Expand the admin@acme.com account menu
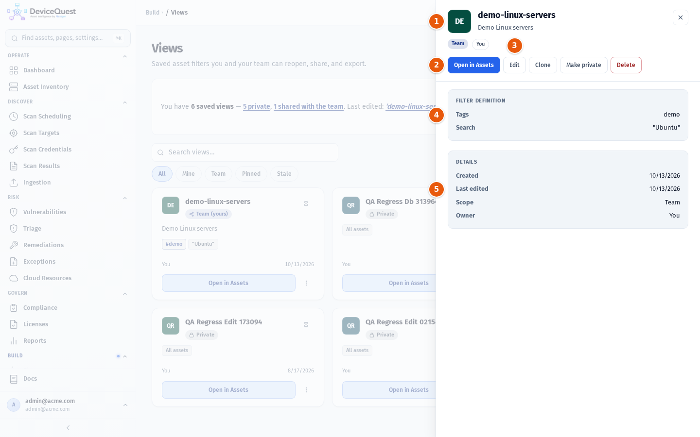700x437 pixels. click(x=125, y=405)
